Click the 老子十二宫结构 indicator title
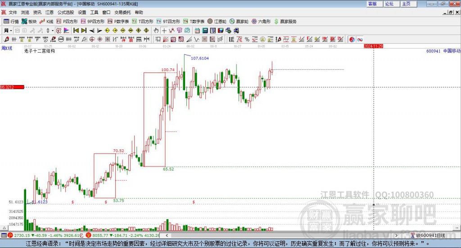 40,51
